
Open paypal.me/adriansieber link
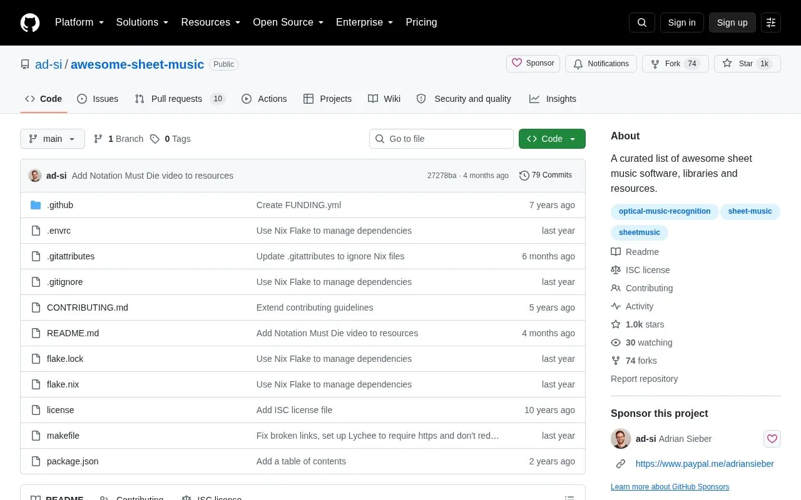click(x=705, y=464)
